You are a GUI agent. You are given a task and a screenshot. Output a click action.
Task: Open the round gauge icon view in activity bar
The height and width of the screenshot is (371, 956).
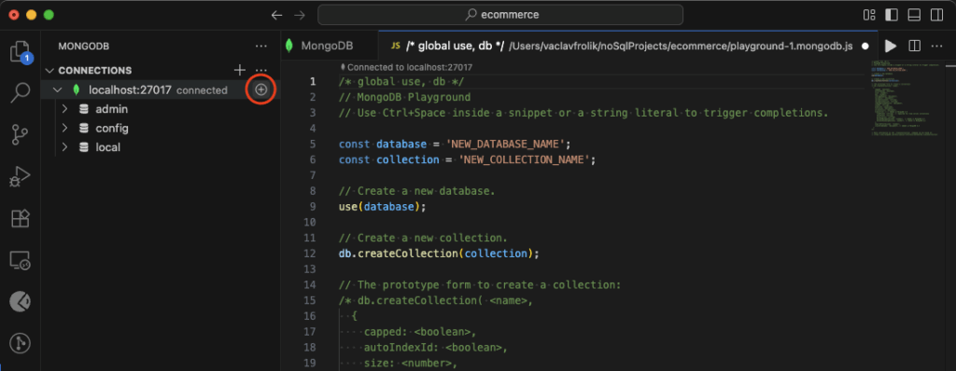click(21, 301)
